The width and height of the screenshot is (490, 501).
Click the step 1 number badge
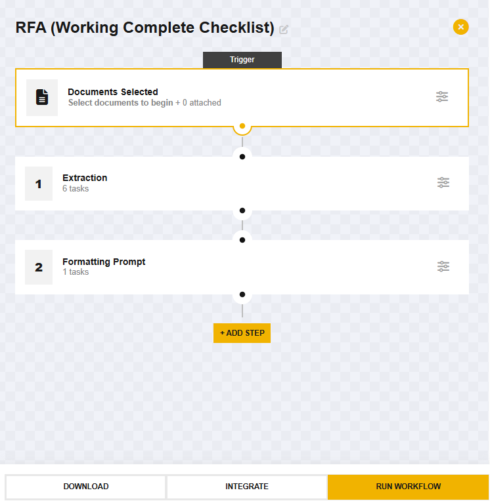tap(39, 184)
